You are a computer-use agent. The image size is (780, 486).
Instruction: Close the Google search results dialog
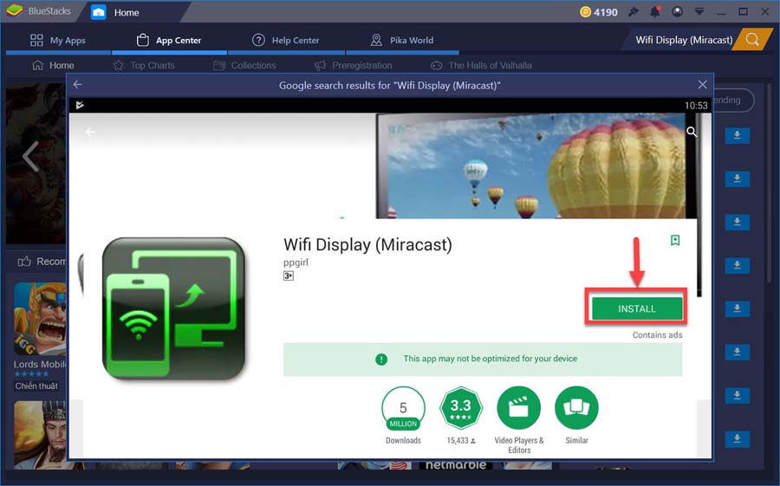[702, 85]
